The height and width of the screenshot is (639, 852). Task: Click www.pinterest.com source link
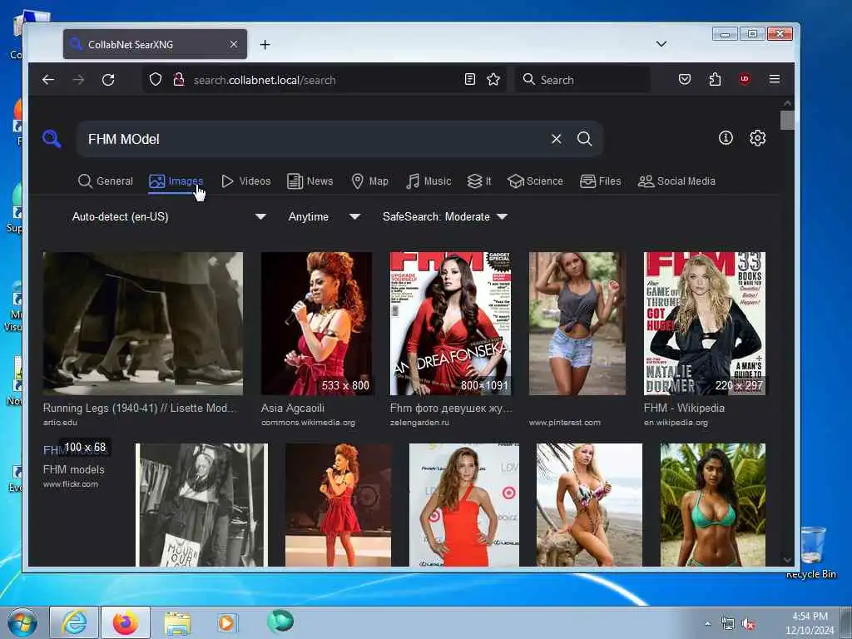[x=565, y=422]
